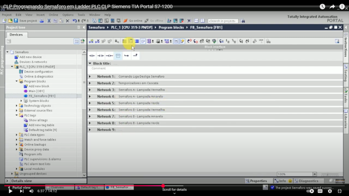Click Insert network icon in editor toolbar

click(x=91, y=41)
